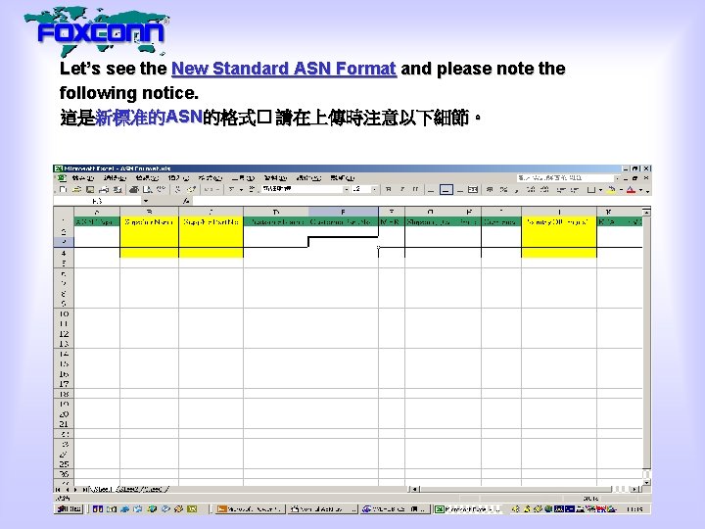705x529 pixels.
Task: Click the vertical scrollbar down arrow
Action: pos(646,482)
